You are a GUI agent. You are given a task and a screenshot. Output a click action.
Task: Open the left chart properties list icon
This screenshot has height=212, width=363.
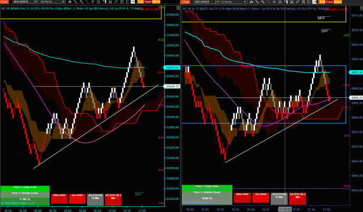click(x=128, y=2)
